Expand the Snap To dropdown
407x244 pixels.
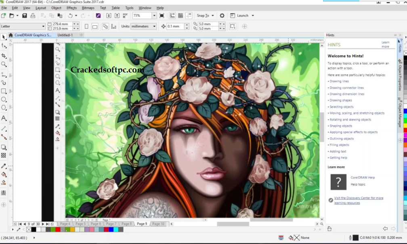213,16
